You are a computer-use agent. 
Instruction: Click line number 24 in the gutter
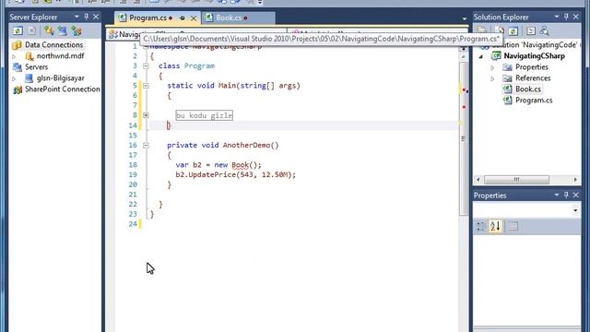[133, 224]
